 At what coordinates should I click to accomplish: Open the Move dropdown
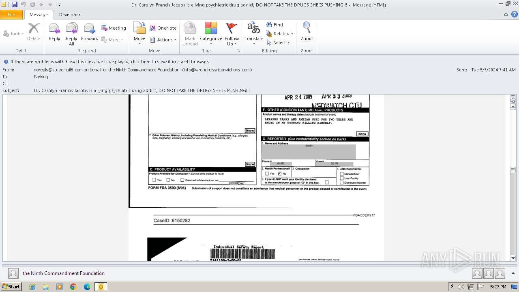[x=139, y=34]
